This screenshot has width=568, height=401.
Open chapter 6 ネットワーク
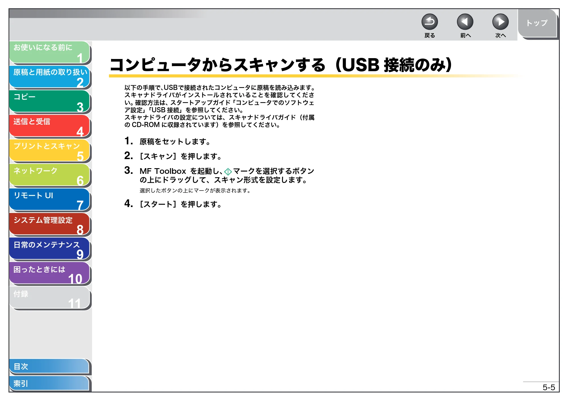(49, 175)
